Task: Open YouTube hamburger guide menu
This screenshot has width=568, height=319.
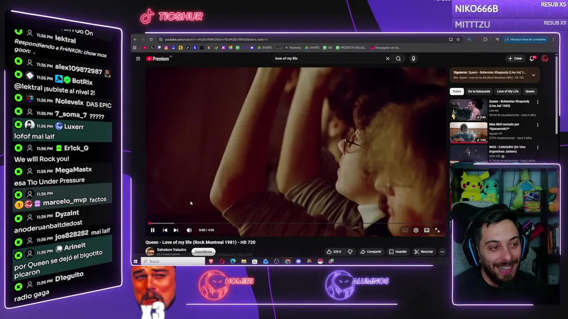Action: 138,58
